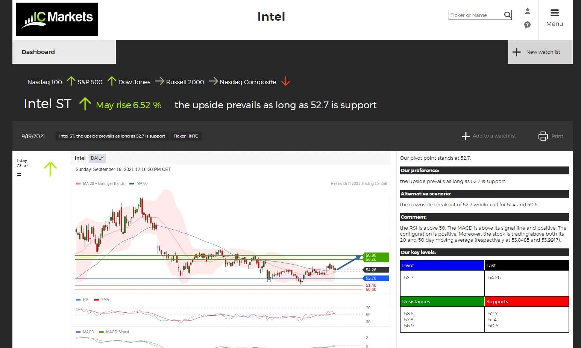Viewport: 581px width, 348px height.
Task: Click the MA 50 legend entry
Action: 138,183
